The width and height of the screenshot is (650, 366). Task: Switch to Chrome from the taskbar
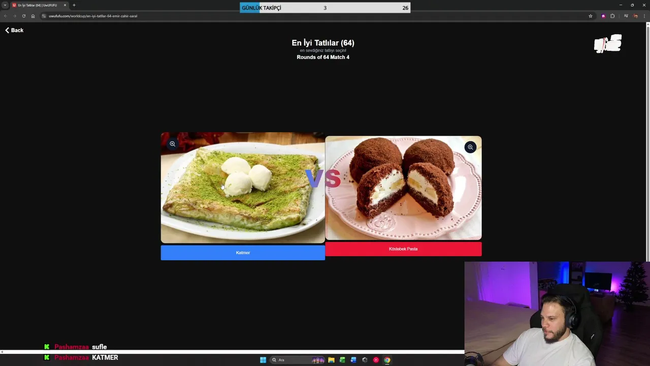(387, 360)
